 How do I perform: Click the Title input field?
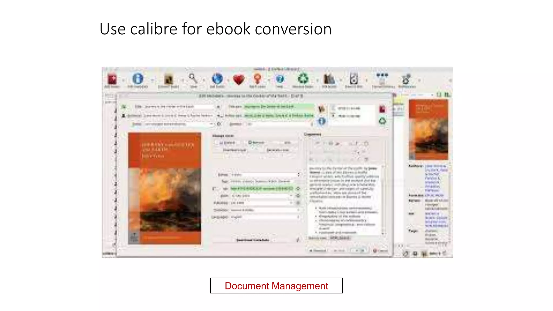click(179, 107)
